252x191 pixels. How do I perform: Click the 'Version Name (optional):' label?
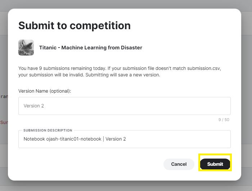45,91
